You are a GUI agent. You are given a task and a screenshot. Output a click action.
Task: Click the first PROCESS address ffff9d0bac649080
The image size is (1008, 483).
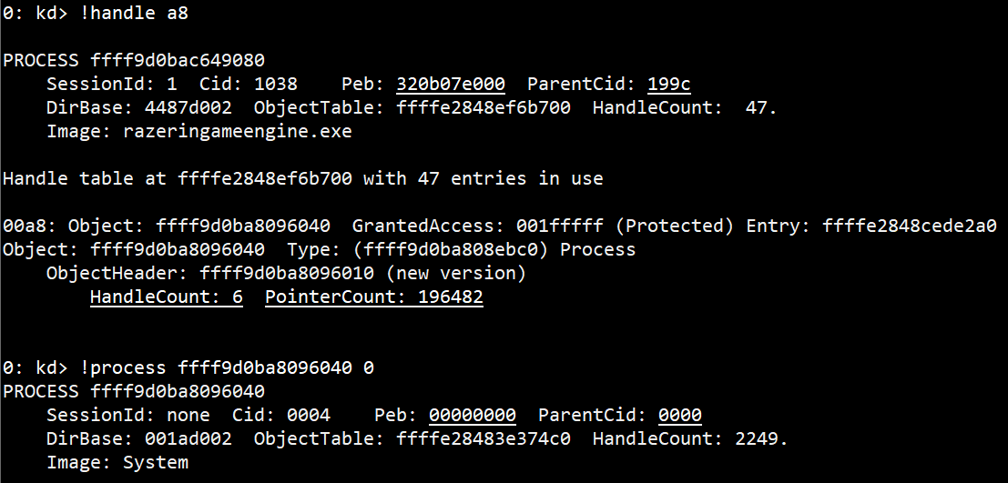tap(178, 60)
